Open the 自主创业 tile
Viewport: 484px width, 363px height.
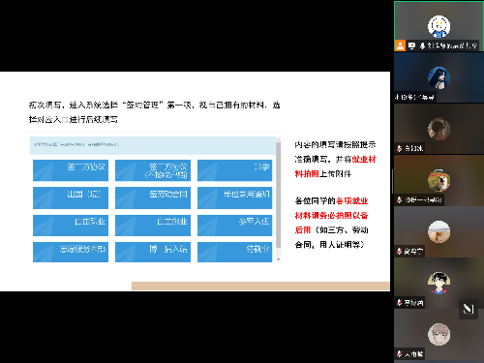[153, 226]
